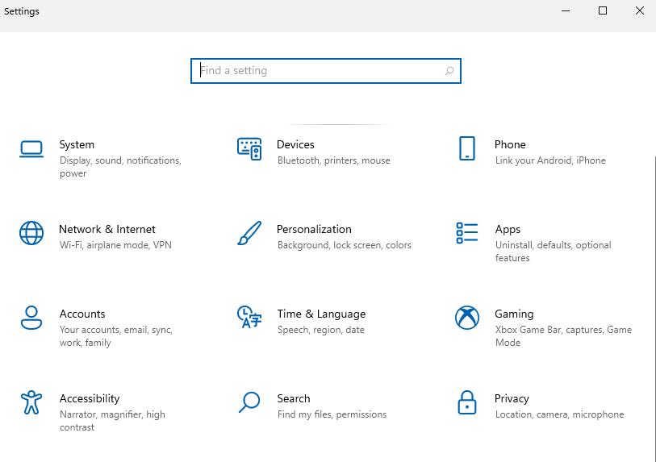Click the Personalization paintbrush icon
The width and height of the screenshot is (656, 462).
click(249, 233)
